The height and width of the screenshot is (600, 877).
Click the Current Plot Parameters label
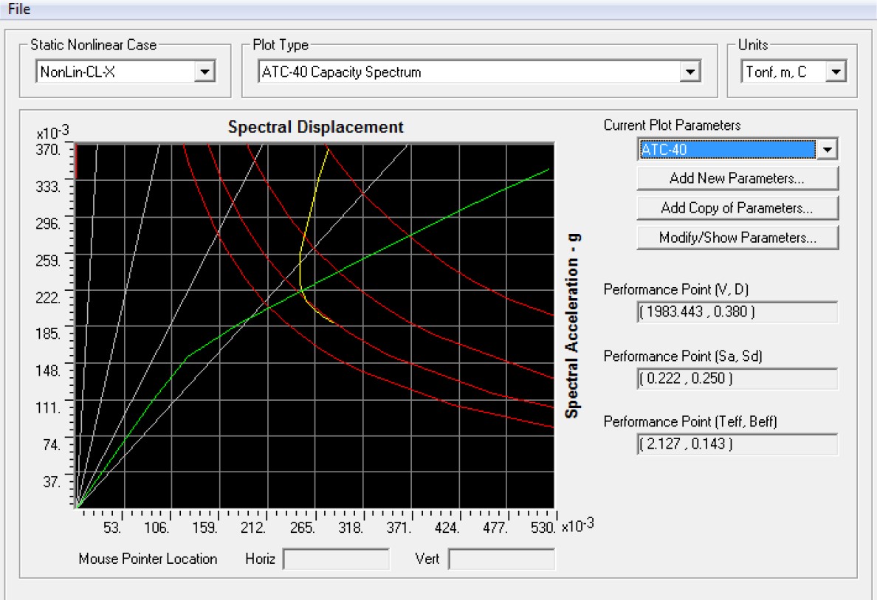[672, 125]
